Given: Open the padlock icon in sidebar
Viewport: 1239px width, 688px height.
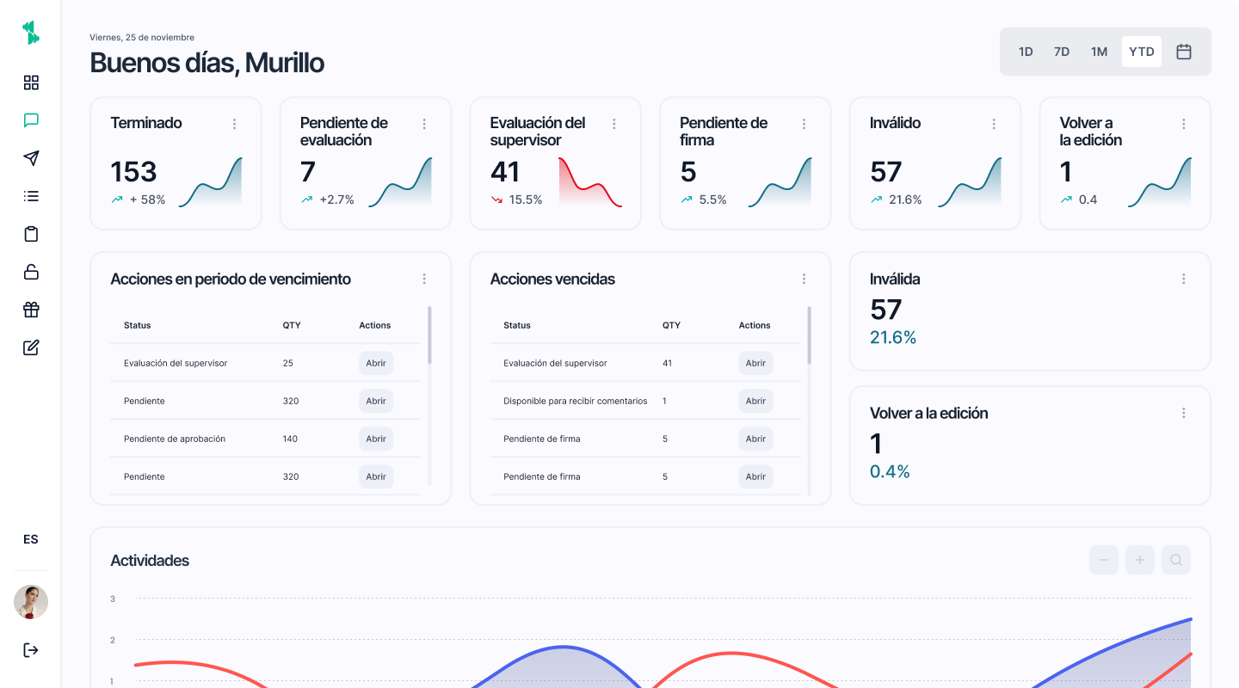Looking at the screenshot, I should [x=31, y=272].
